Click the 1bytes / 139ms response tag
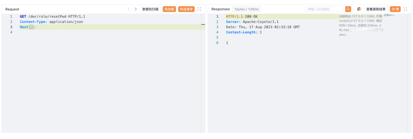This screenshot has width=413, height=139. click(x=246, y=9)
